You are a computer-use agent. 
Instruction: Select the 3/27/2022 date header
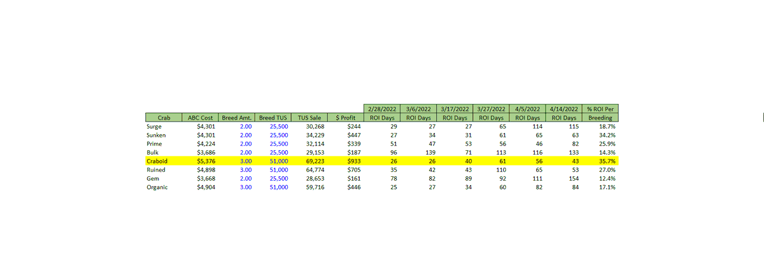click(492, 109)
